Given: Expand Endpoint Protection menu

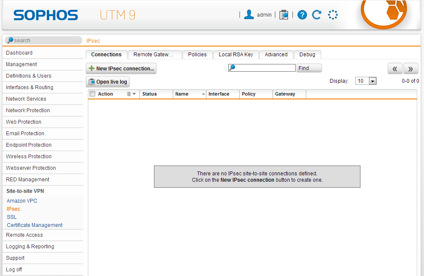Looking at the screenshot, I should (x=43, y=145).
